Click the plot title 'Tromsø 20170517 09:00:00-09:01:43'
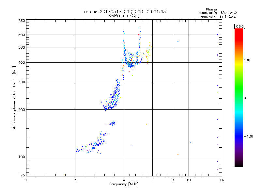 click(x=124, y=11)
